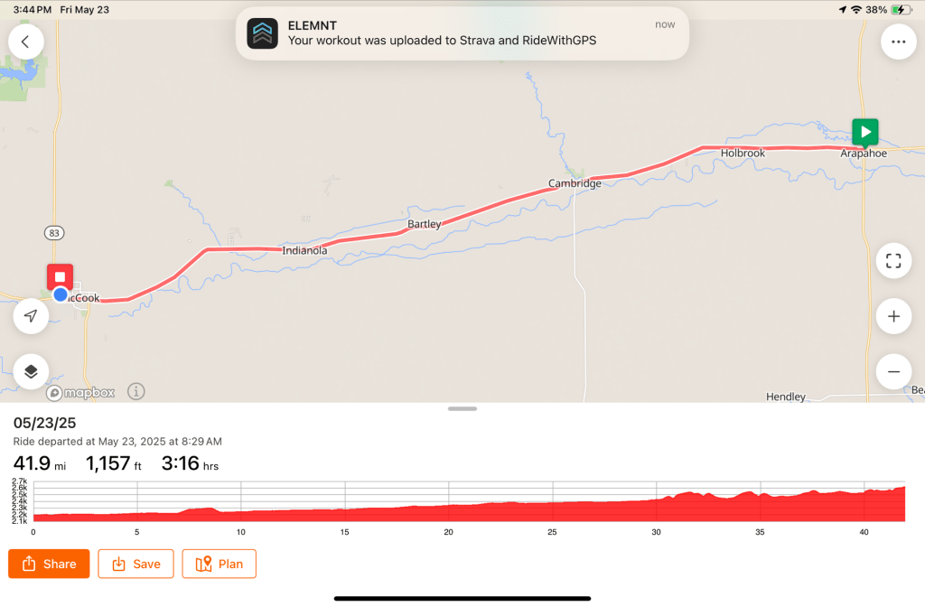The image size is (925, 607).
Task: Tap the red ride end marker
Action: [60, 276]
